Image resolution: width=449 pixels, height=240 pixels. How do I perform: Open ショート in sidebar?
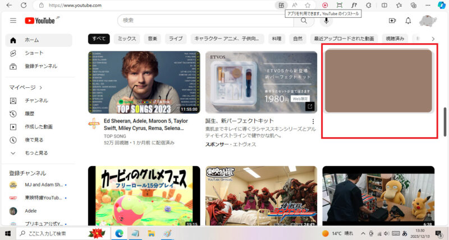[39, 53]
